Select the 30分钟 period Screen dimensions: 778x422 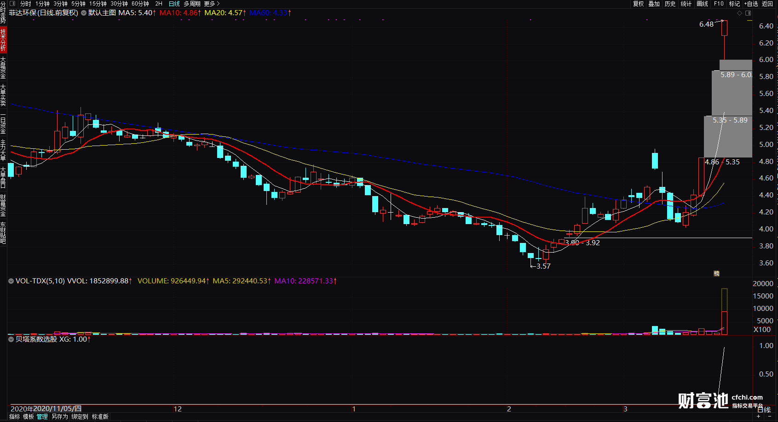[119, 4]
